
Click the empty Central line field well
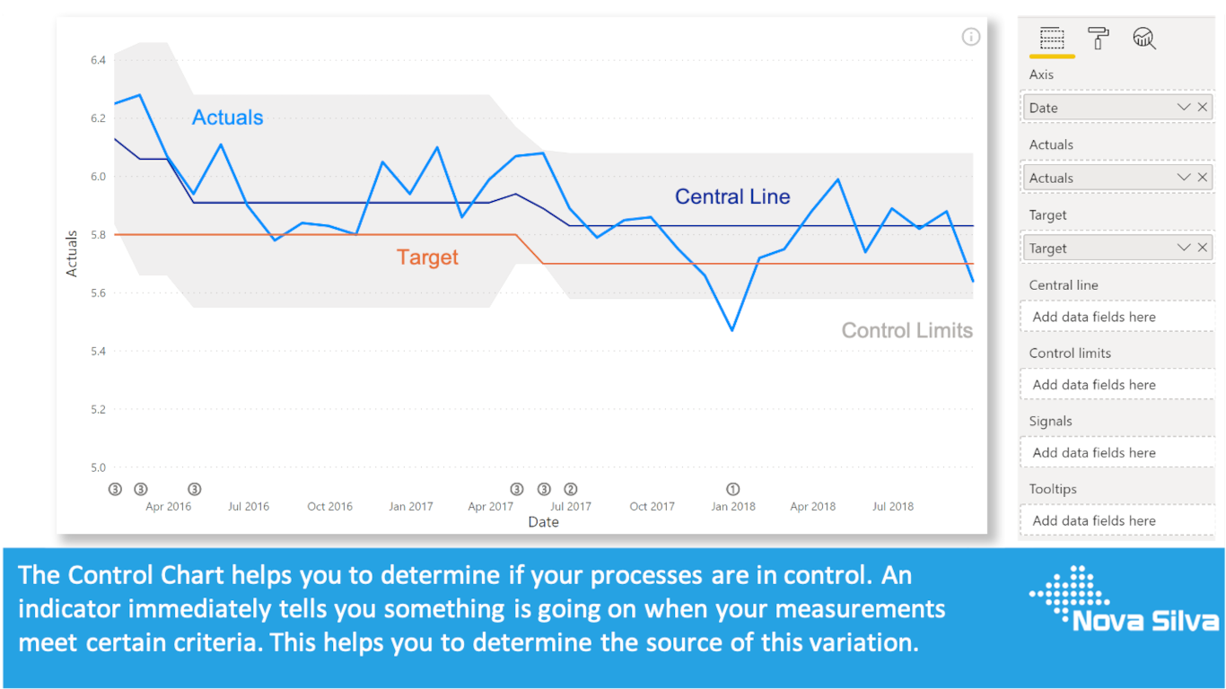(1117, 317)
